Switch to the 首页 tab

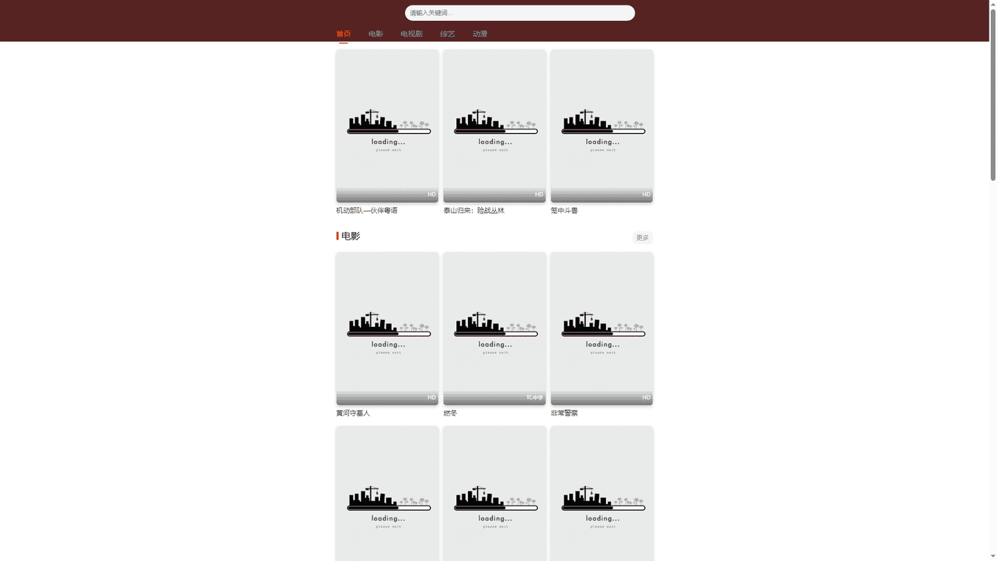343,34
